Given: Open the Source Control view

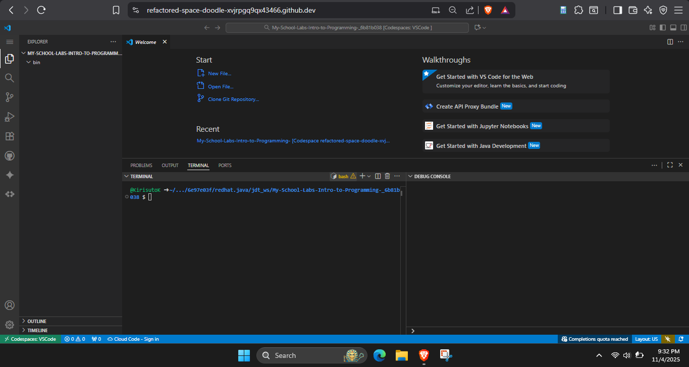Looking at the screenshot, I should pos(9,97).
